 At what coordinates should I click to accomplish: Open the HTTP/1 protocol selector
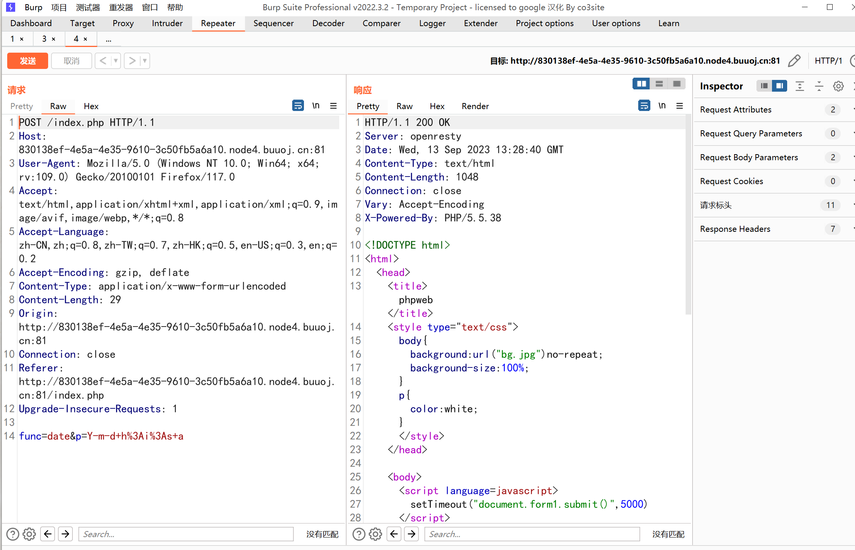828,61
